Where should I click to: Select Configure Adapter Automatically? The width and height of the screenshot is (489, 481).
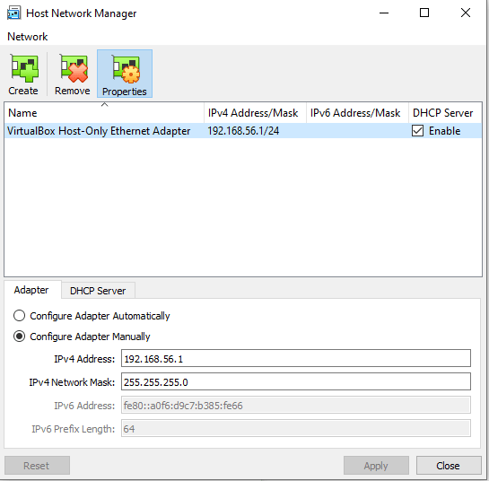point(92,316)
